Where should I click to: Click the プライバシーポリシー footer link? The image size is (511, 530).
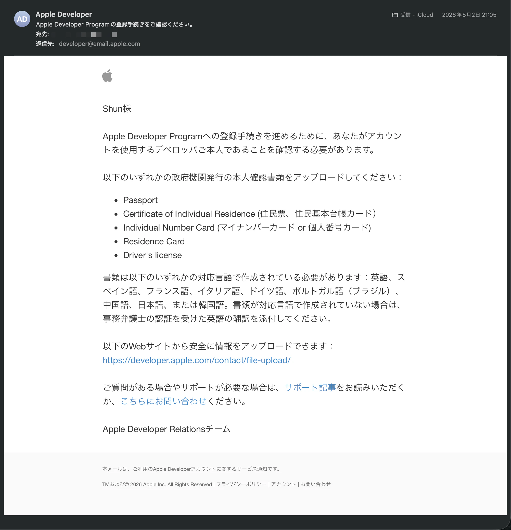coord(241,484)
